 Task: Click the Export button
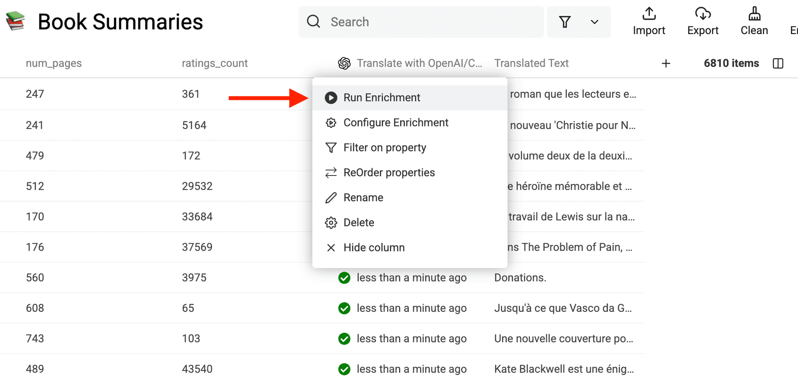click(x=702, y=20)
